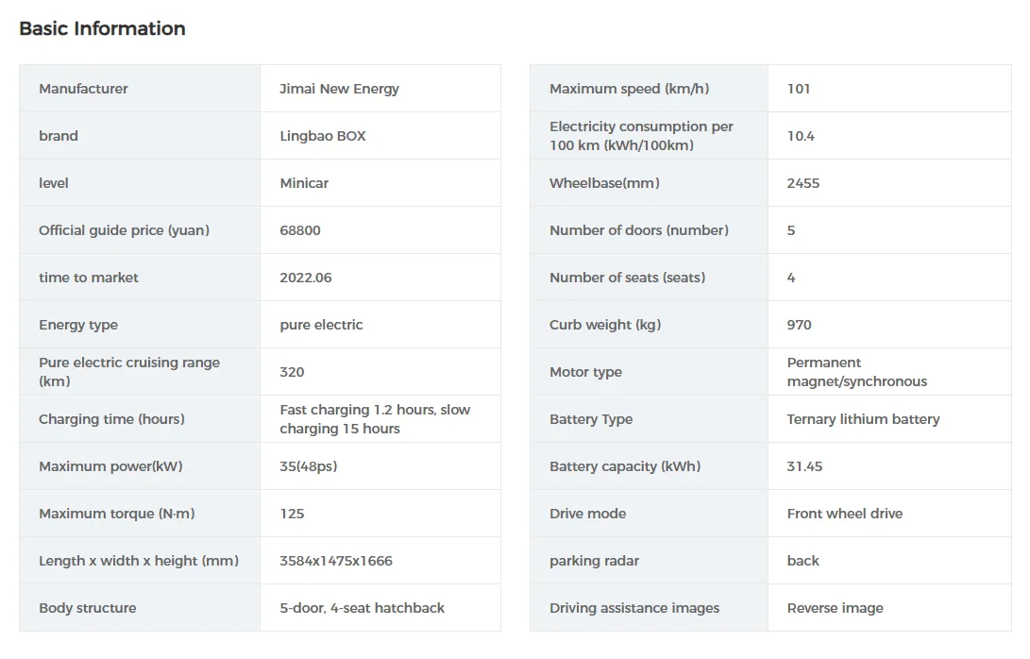1030x659 pixels.
Task: Select the Ternary lithium battery value
Action: point(863,419)
